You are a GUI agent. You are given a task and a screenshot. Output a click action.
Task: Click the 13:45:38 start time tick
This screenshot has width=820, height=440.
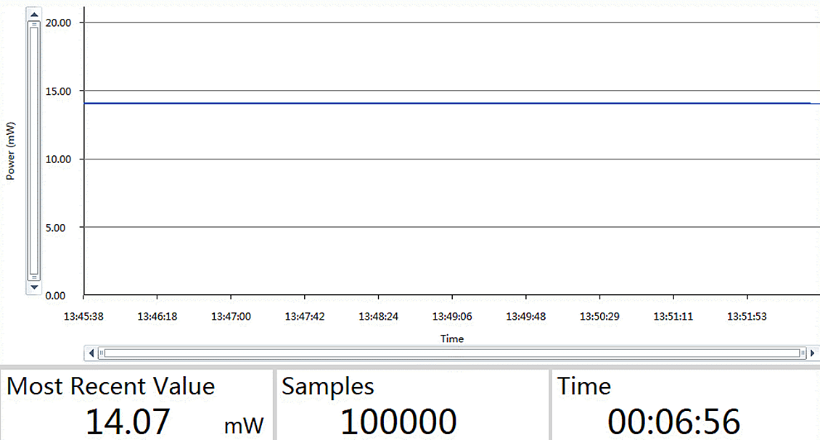pos(84,317)
